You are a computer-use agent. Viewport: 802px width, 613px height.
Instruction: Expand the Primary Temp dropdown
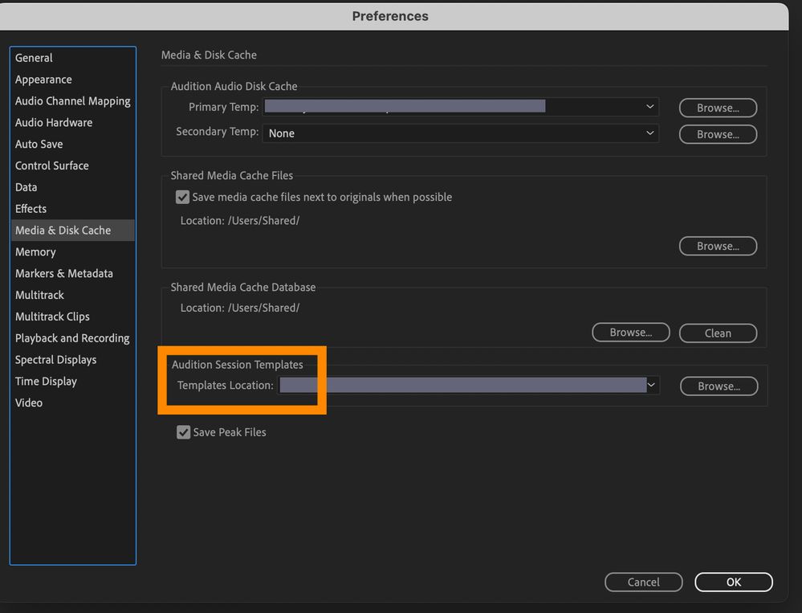click(649, 107)
